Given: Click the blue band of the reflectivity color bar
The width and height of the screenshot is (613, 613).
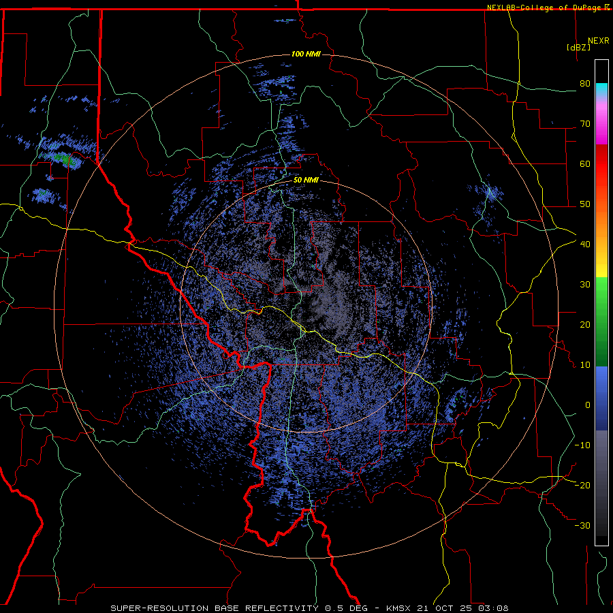Looking at the screenshot, I should (x=601, y=398).
